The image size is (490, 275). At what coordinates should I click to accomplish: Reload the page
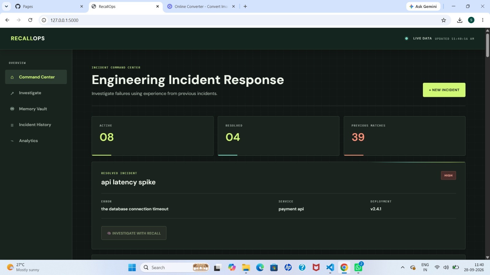coord(30,20)
